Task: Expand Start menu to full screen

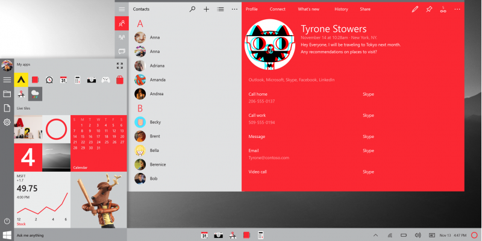Action: 120,66
